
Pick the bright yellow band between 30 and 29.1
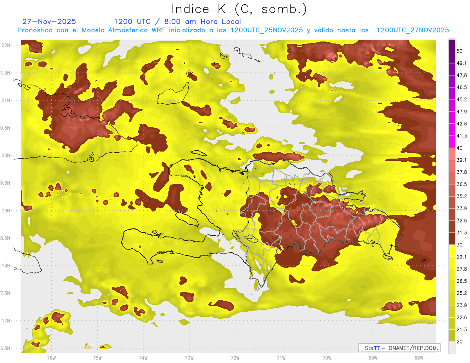[452, 251]
